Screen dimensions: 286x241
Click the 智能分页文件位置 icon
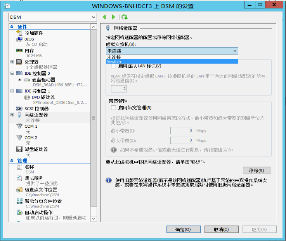pos(19,201)
